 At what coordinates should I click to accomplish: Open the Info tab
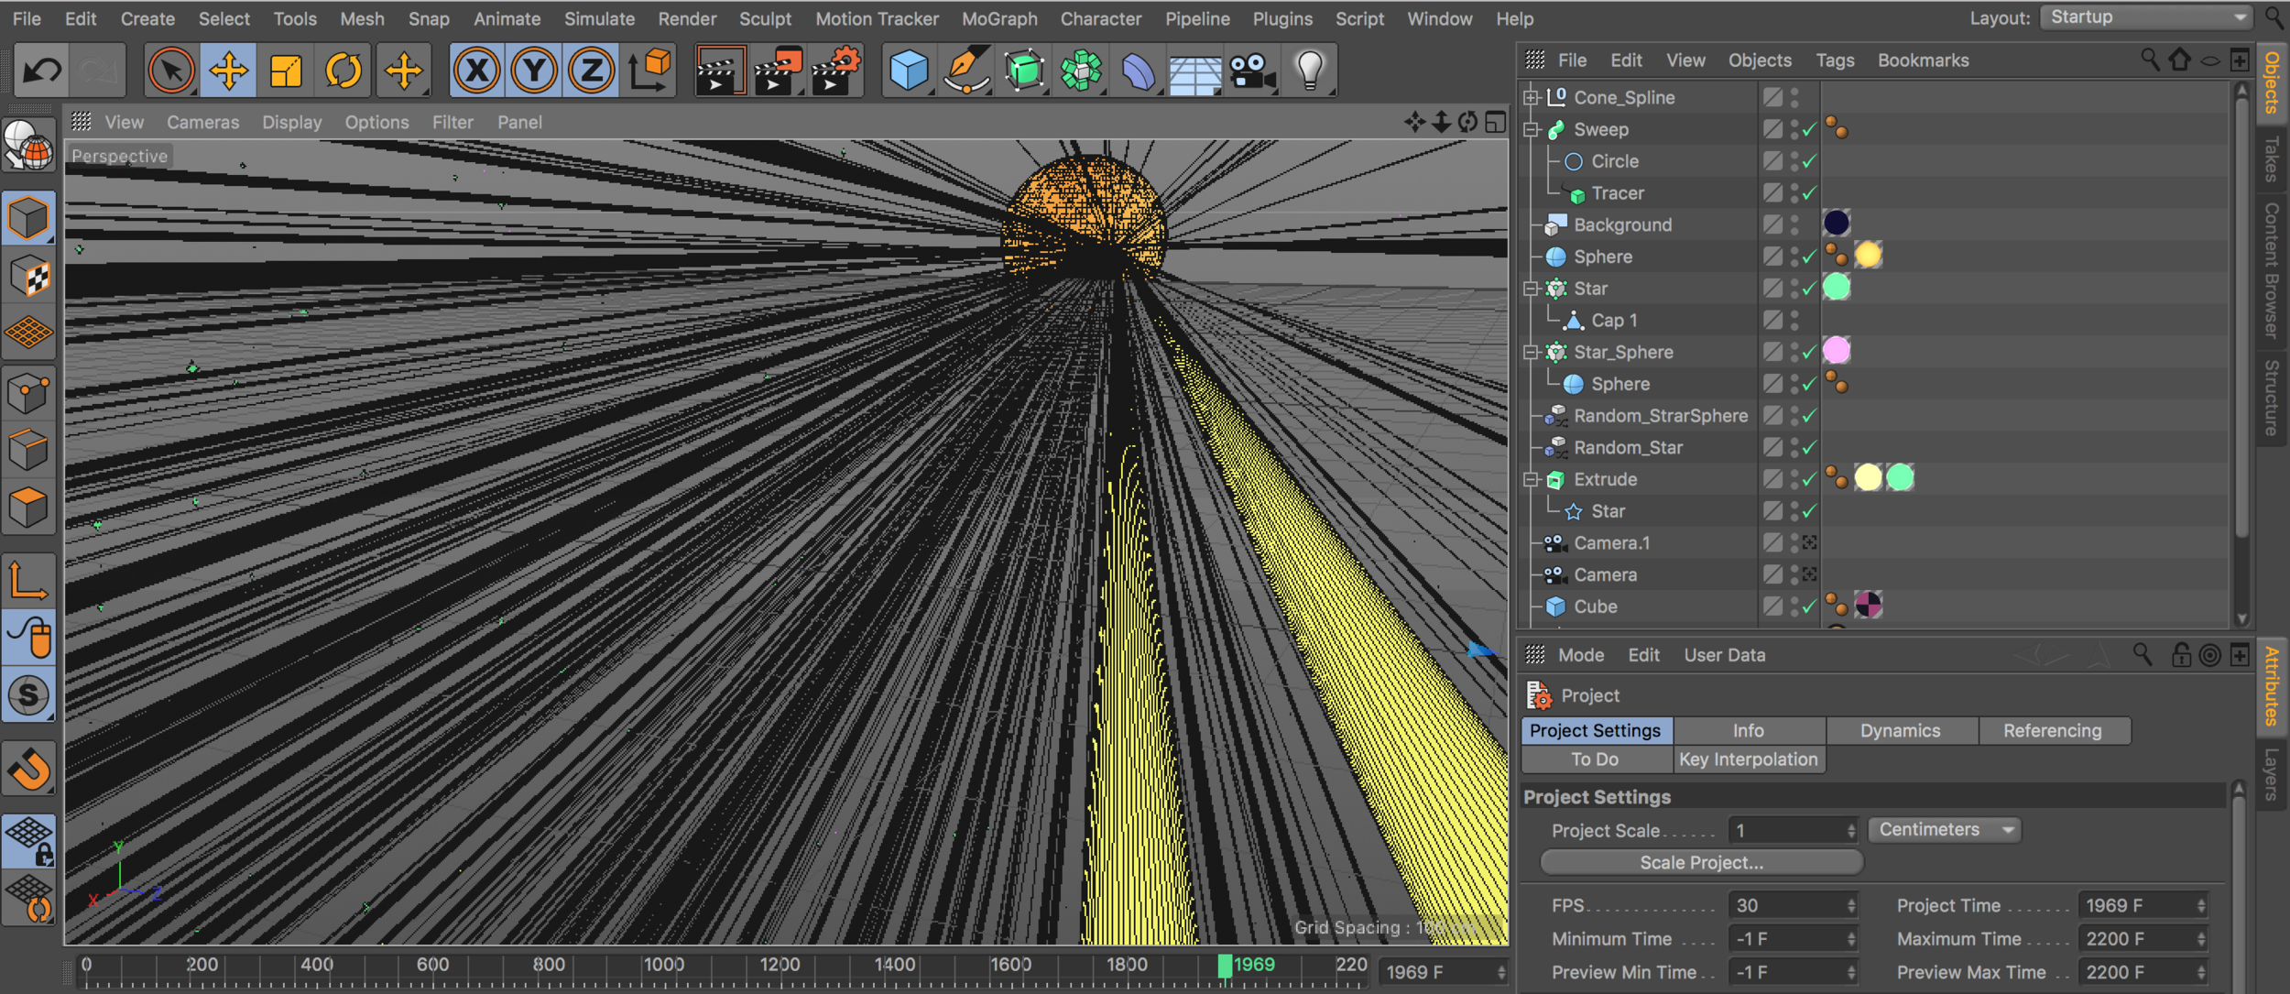click(x=1748, y=730)
